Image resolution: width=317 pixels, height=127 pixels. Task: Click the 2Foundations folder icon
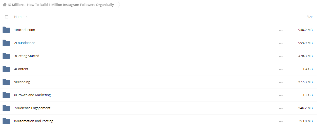click(x=6, y=43)
